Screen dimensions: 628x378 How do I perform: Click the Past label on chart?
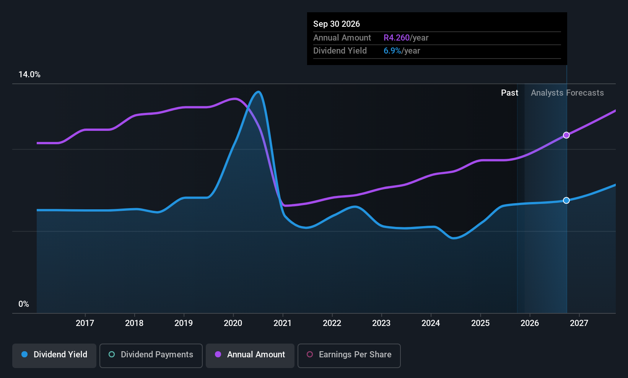[509, 93]
